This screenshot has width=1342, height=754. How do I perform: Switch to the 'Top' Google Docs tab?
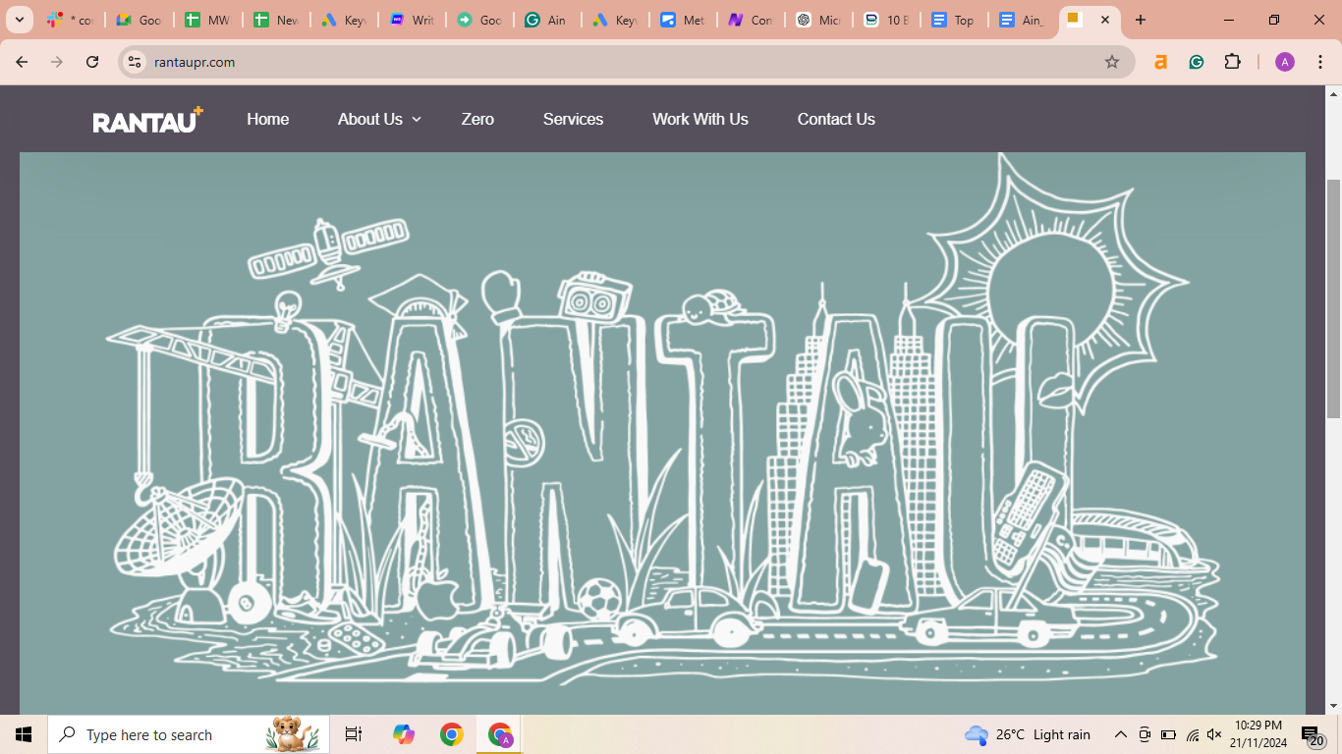point(954,20)
